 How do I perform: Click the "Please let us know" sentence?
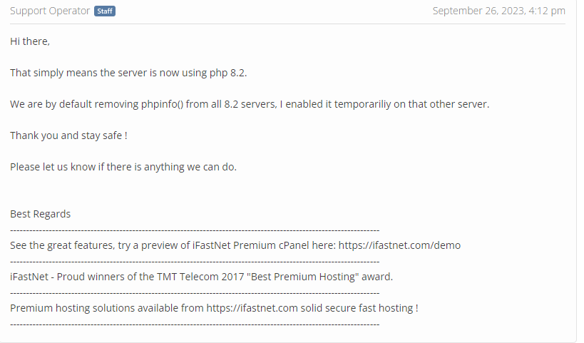(x=123, y=167)
